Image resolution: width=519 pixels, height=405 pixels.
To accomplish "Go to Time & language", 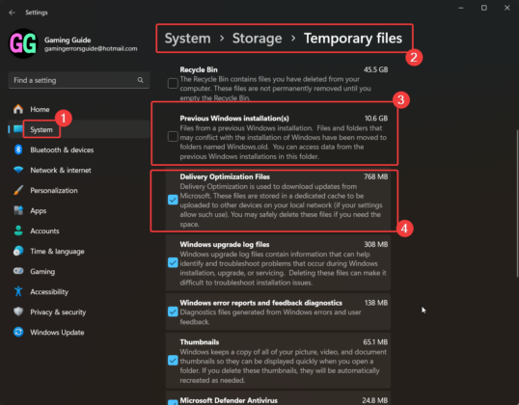I will coord(79,251).
